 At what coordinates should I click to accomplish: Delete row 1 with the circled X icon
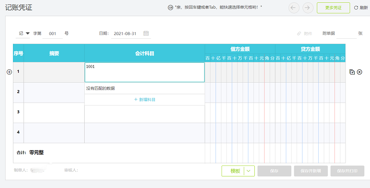pyautogui.click(x=359, y=72)
